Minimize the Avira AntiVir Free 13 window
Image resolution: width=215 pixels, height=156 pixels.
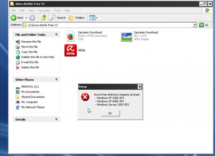click(x=201, y=4)
